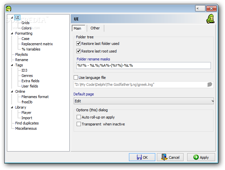The width and height of the screenshot is (225, 170).
Task: Enable Transparent when inactive
Action: coord(79,124)
